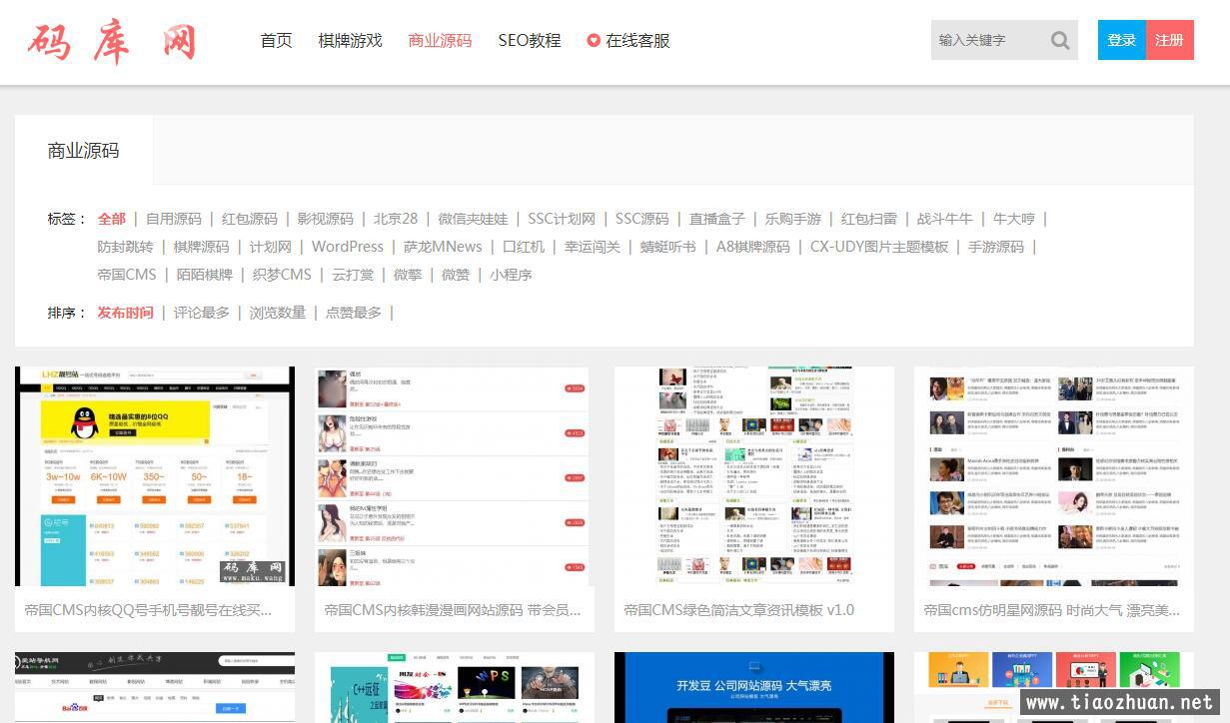Click the 商业源码 section tab
Image resolution: width=1230 pixels, height=723 pixels.
pyautogui.click(x=84, y=151)
